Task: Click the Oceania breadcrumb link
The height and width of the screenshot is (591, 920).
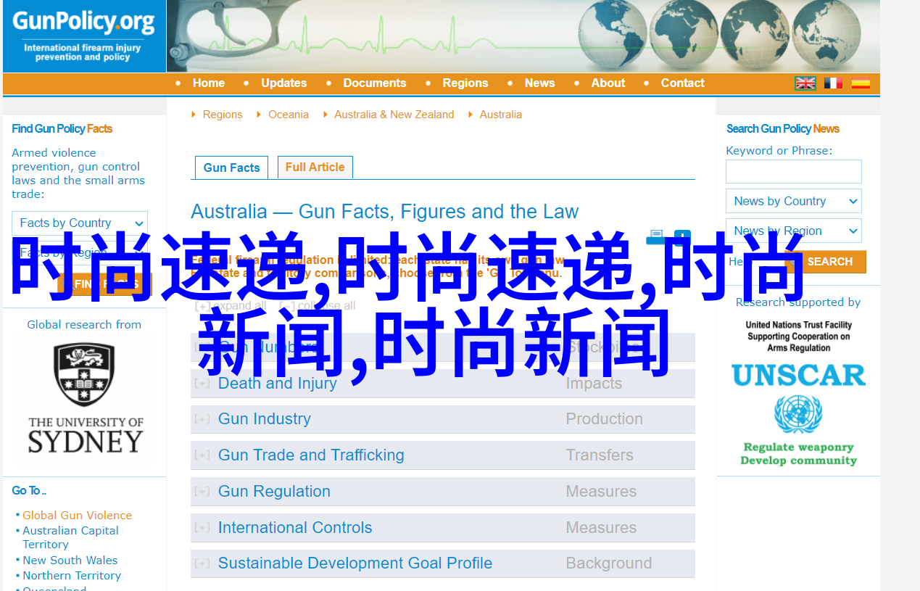Action: click(x=288, y=115)
